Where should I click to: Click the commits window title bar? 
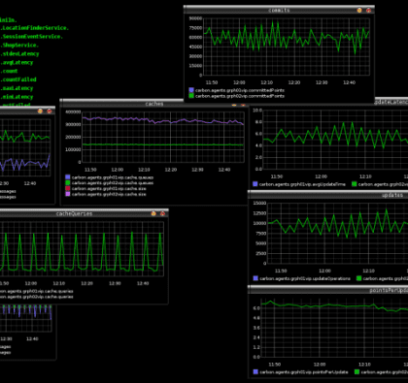(x=279, y=10)
